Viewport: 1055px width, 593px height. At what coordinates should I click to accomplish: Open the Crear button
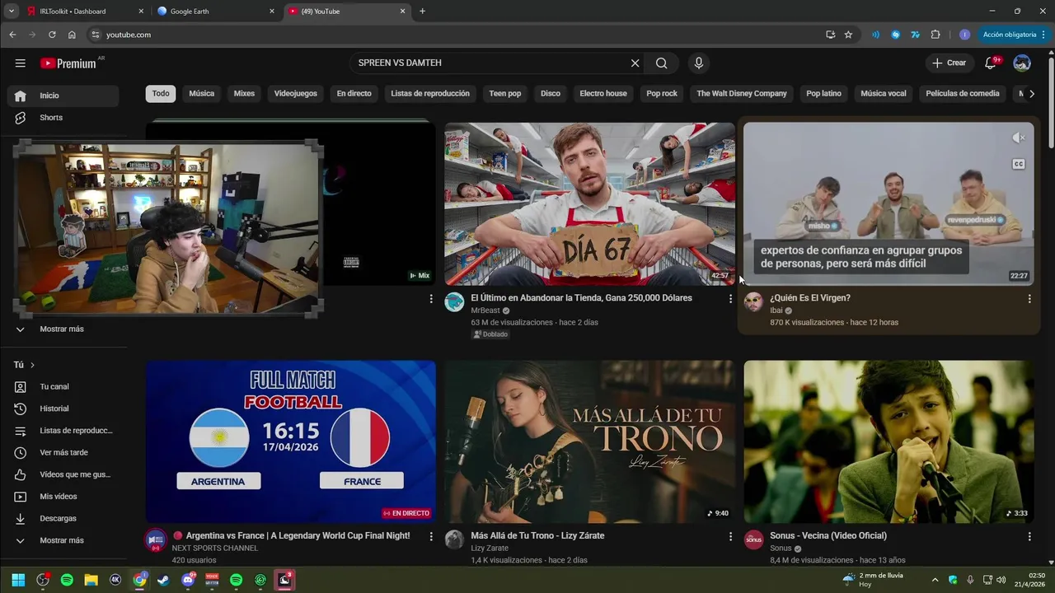(x=949, y=63)
